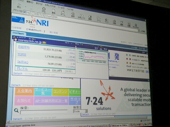This screenshot has width=170, height=127.
Task: Click the History toolbar icon
Action: [x=90, y=18]
